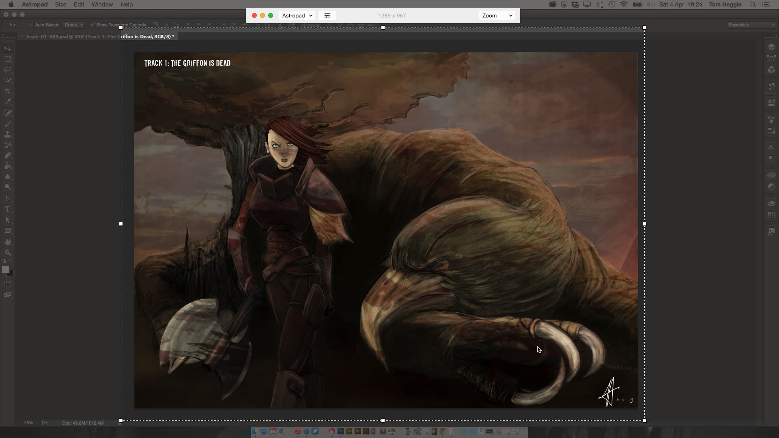
Task: Select the Eyedropper tool
Action: (8, 101)
